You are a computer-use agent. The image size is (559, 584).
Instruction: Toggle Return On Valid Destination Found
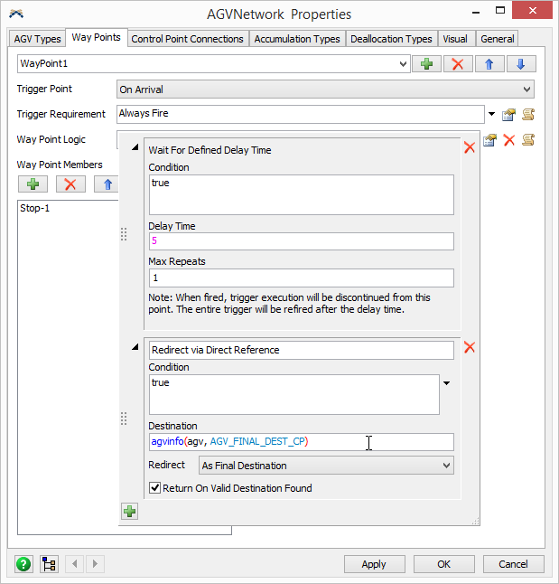155,488
